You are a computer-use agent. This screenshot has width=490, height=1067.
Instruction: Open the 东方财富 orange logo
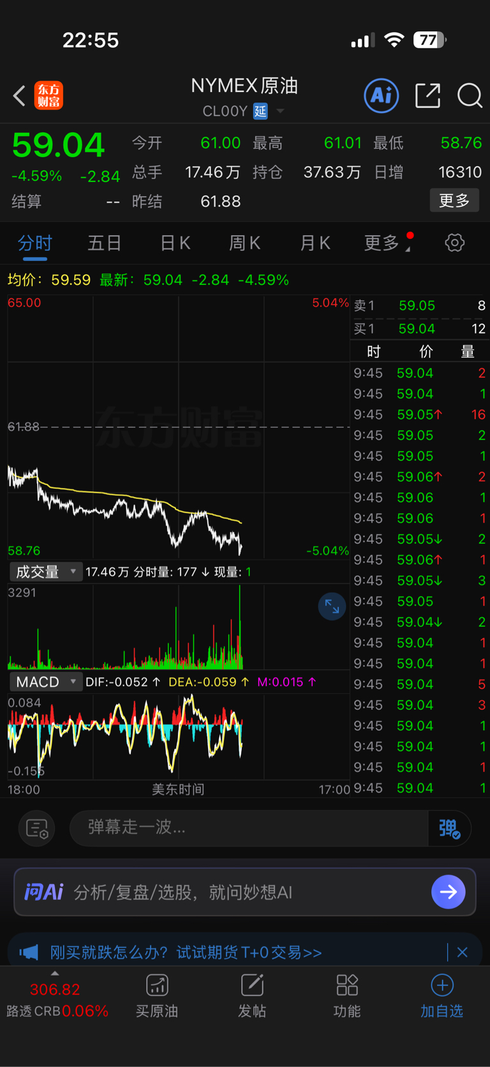pos(48,96)
